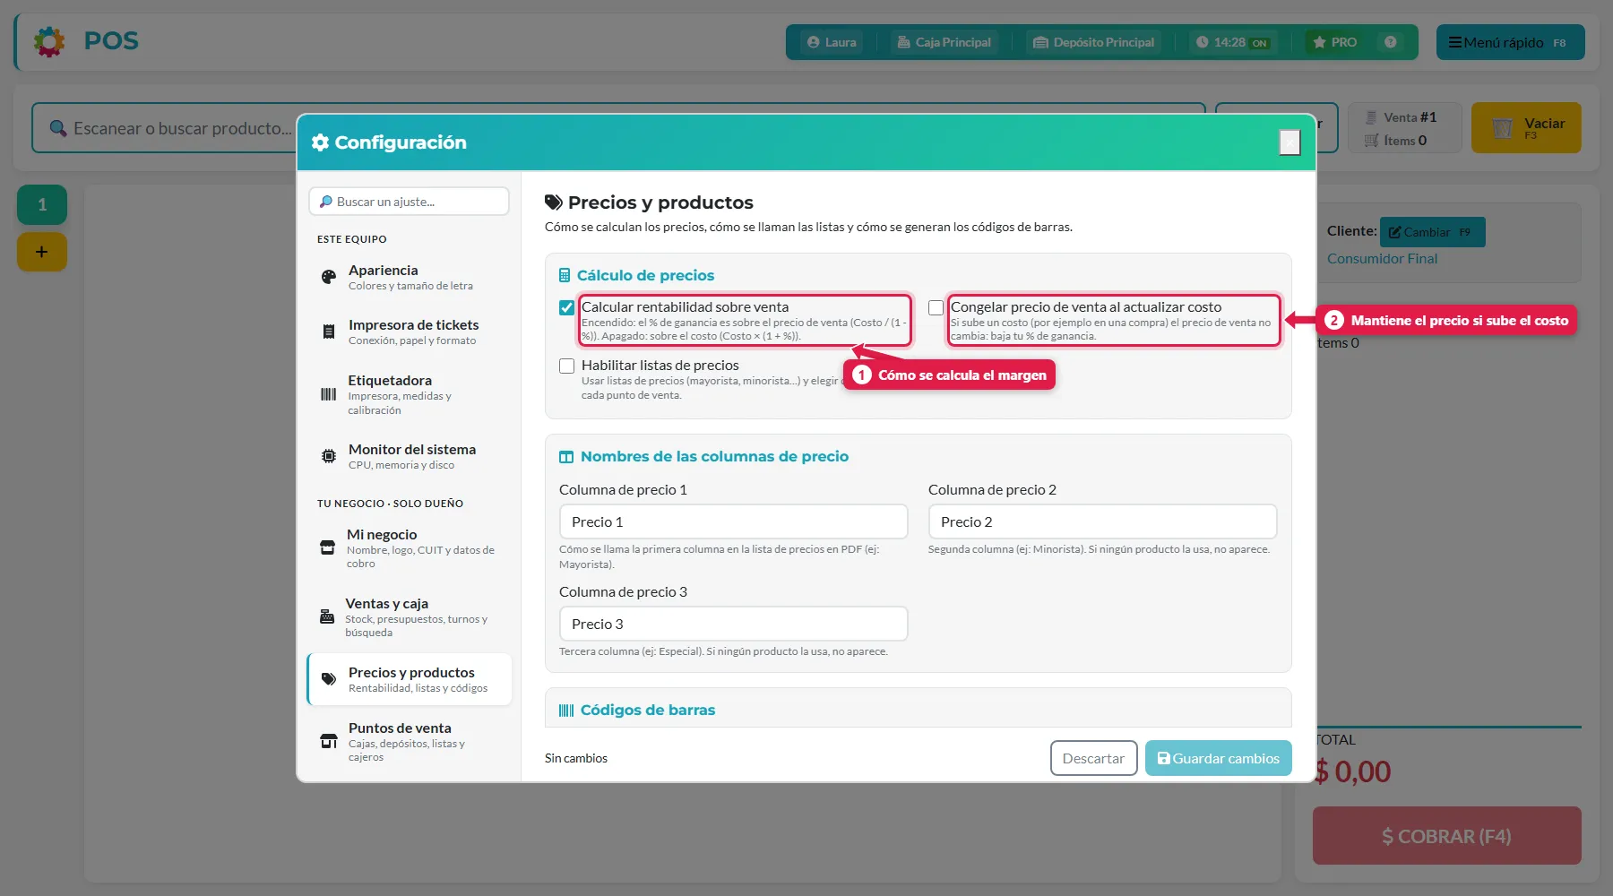Open Mi negocio settings section
This screenshot has width=1613, height=896.
tap(410, 547)
